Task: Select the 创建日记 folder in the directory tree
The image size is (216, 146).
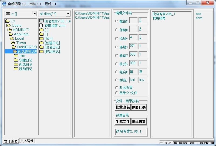Action: (25, 60)
